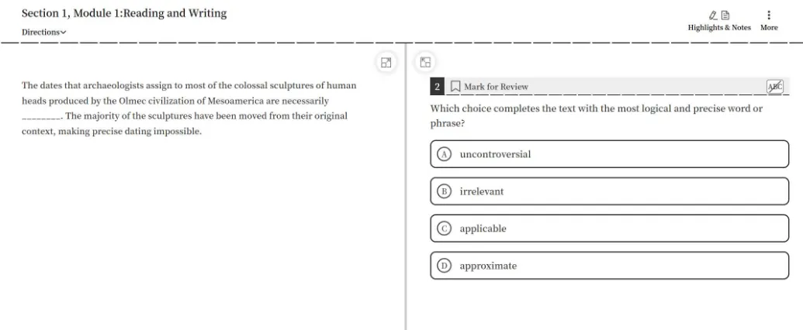Open the More menu label

point(769,28)
